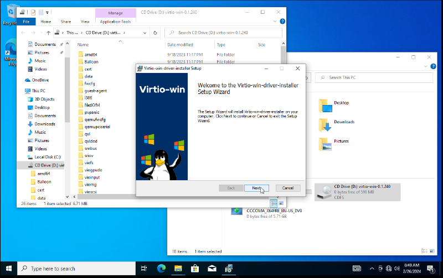
Task: Open the View ribbon tab
Action: 85,22
